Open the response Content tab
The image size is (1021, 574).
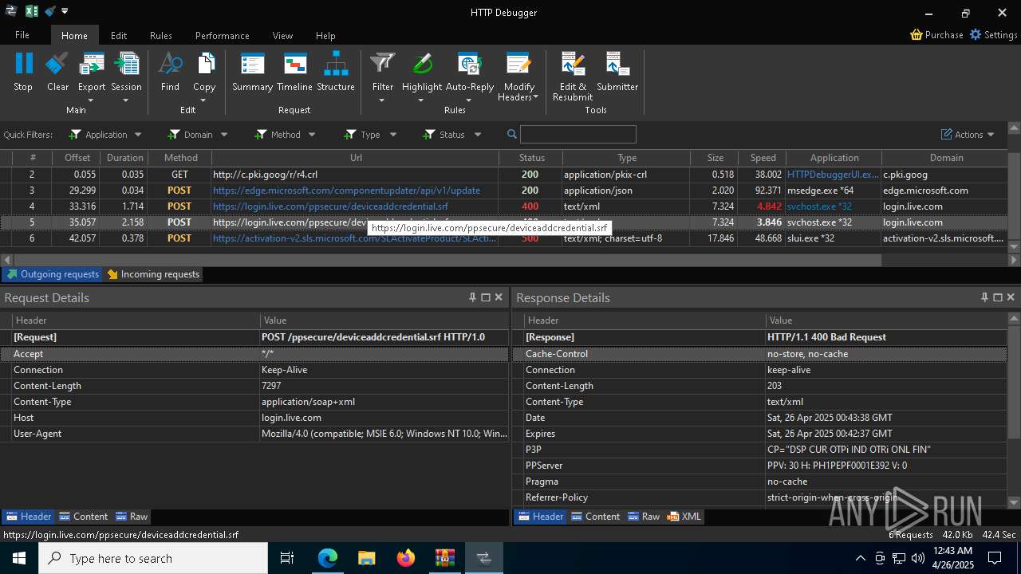[595, 517]
